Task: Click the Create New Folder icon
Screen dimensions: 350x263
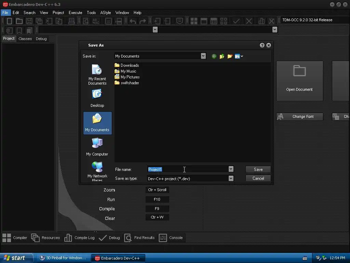Action: click(x=230, y=57)
